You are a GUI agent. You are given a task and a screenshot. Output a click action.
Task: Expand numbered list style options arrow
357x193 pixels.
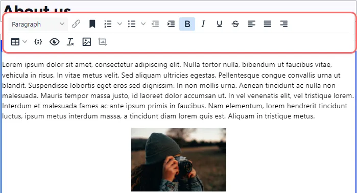(x=120, y=23)
